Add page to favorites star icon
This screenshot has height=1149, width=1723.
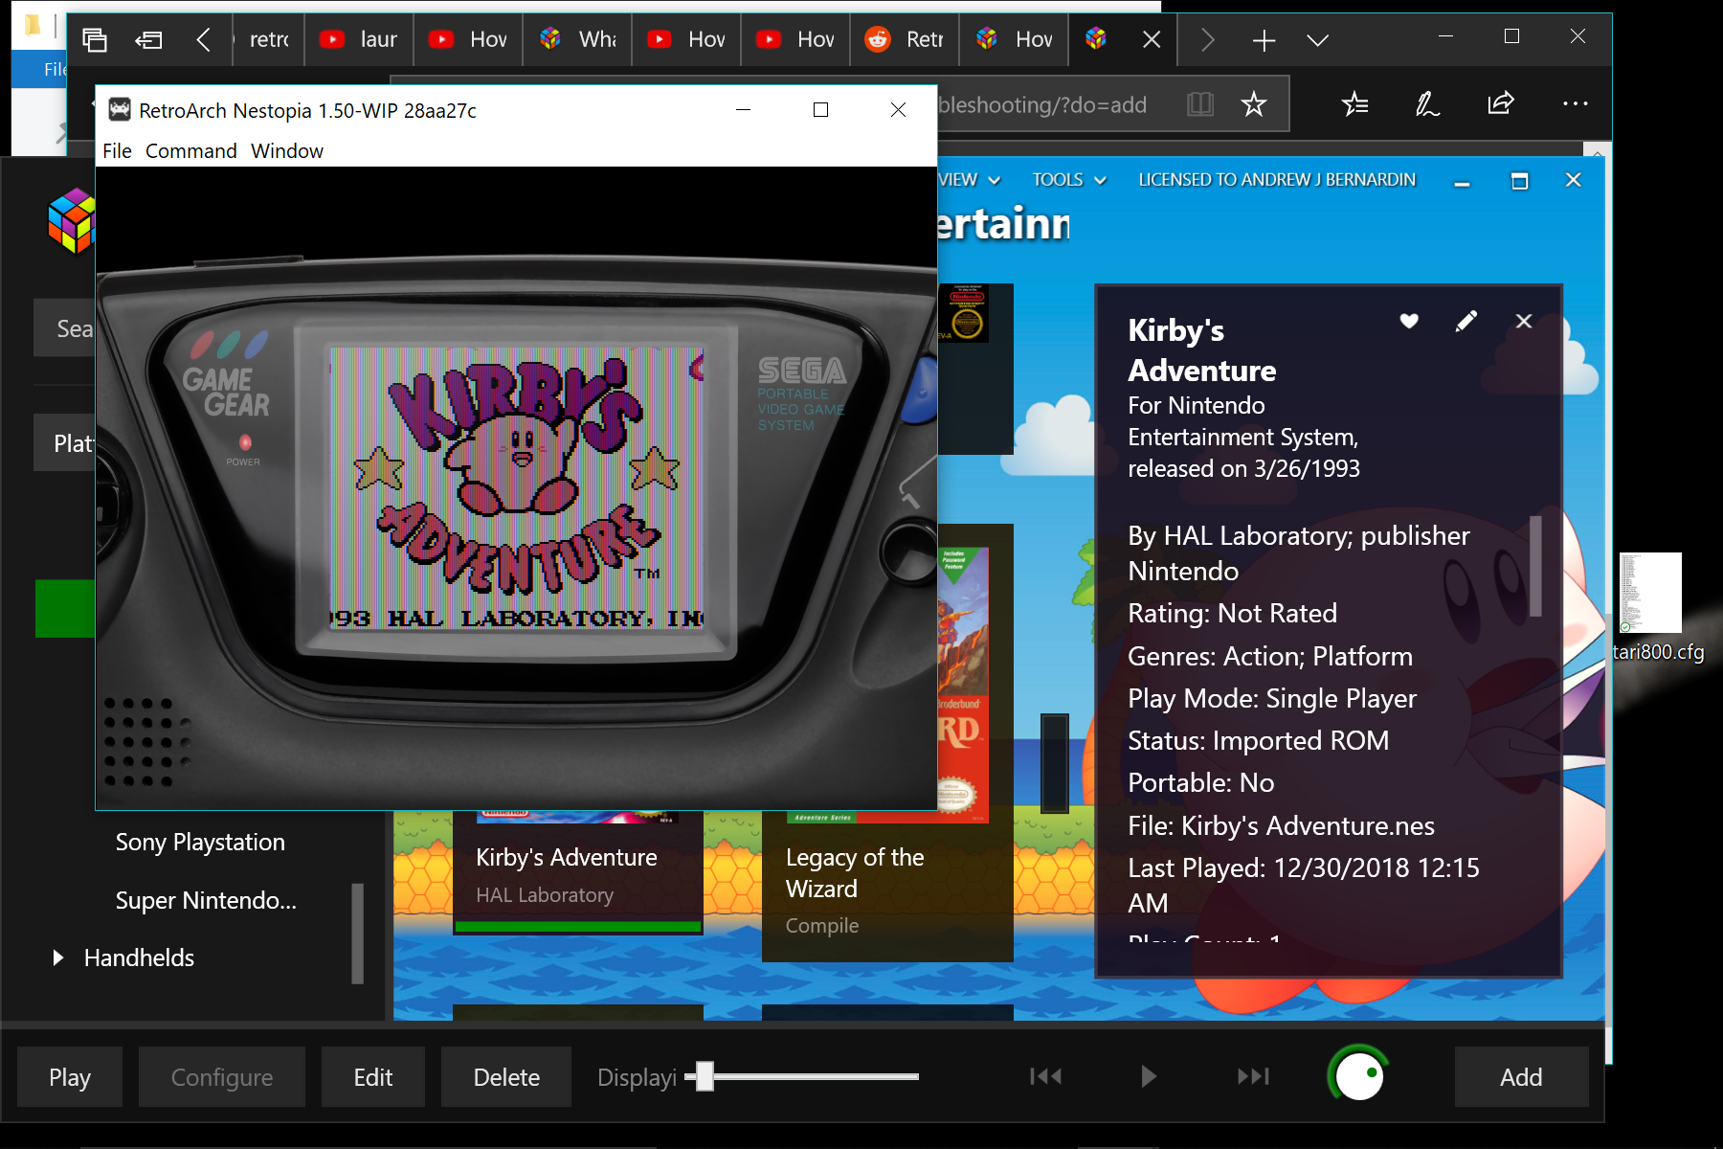[1253, 104]
